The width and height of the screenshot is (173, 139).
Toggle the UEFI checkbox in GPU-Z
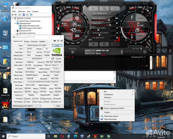pyautogui.click(x=57, y=59)
